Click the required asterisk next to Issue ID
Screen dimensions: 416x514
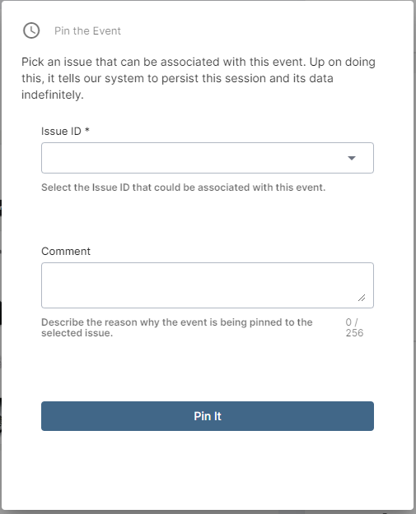pyautogui.click(x=87, y=130)
